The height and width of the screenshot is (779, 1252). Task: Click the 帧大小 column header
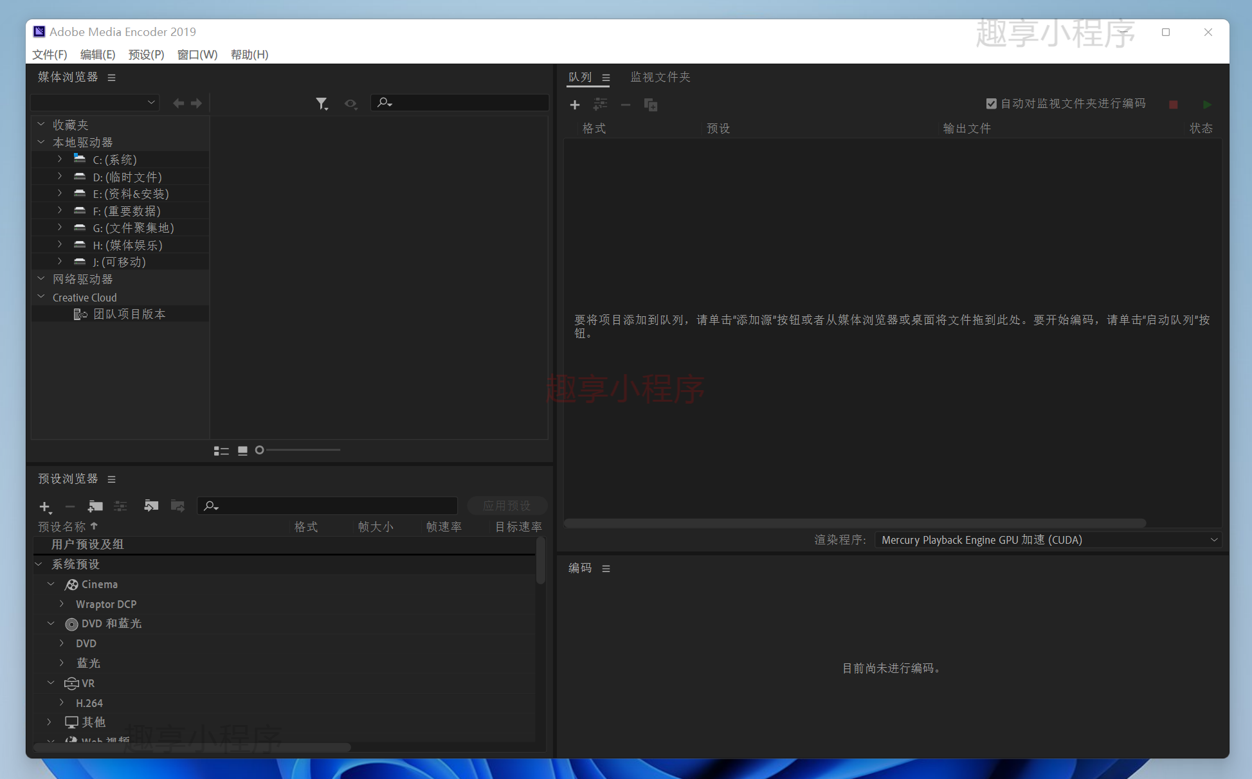(376, 527)
